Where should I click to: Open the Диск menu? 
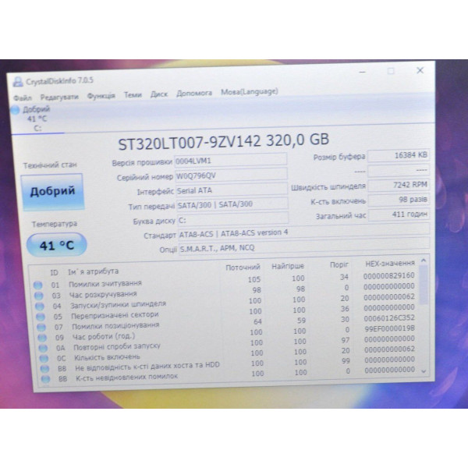coord(159,94)
